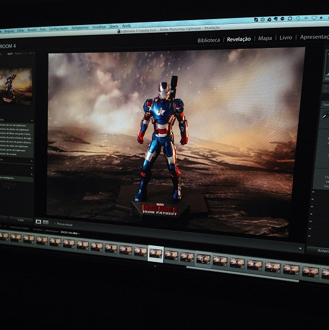The height and width of the screenshot is (330, 329).
Task: Click the Colar button
Action: (20, 220)
